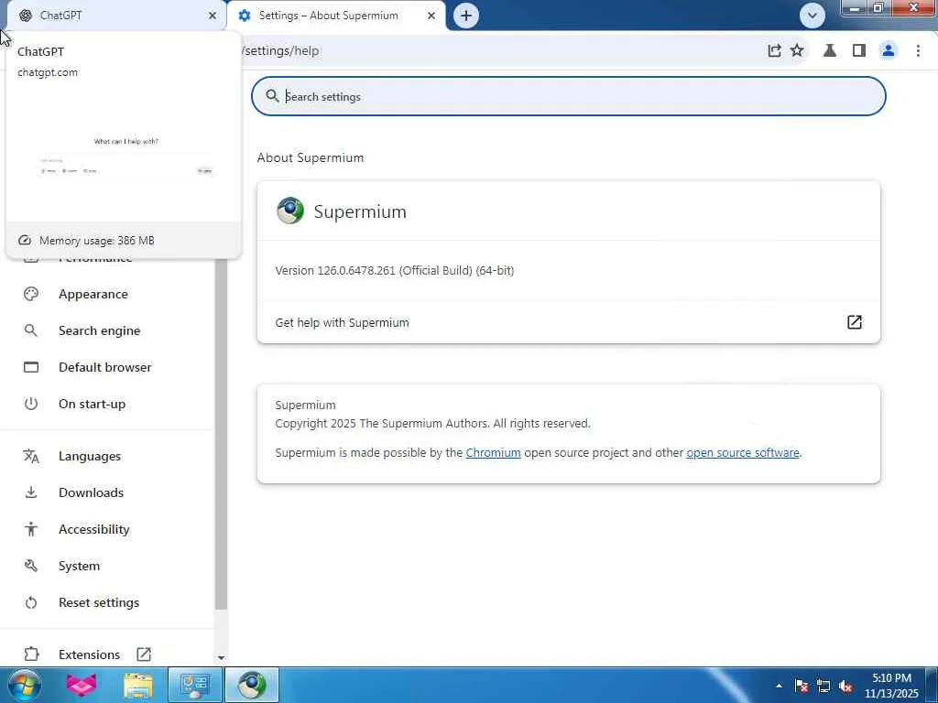This screenshot has height=703, width=938.
Task: Close the Settings – About Supermium tab
Action: [431, 16]
